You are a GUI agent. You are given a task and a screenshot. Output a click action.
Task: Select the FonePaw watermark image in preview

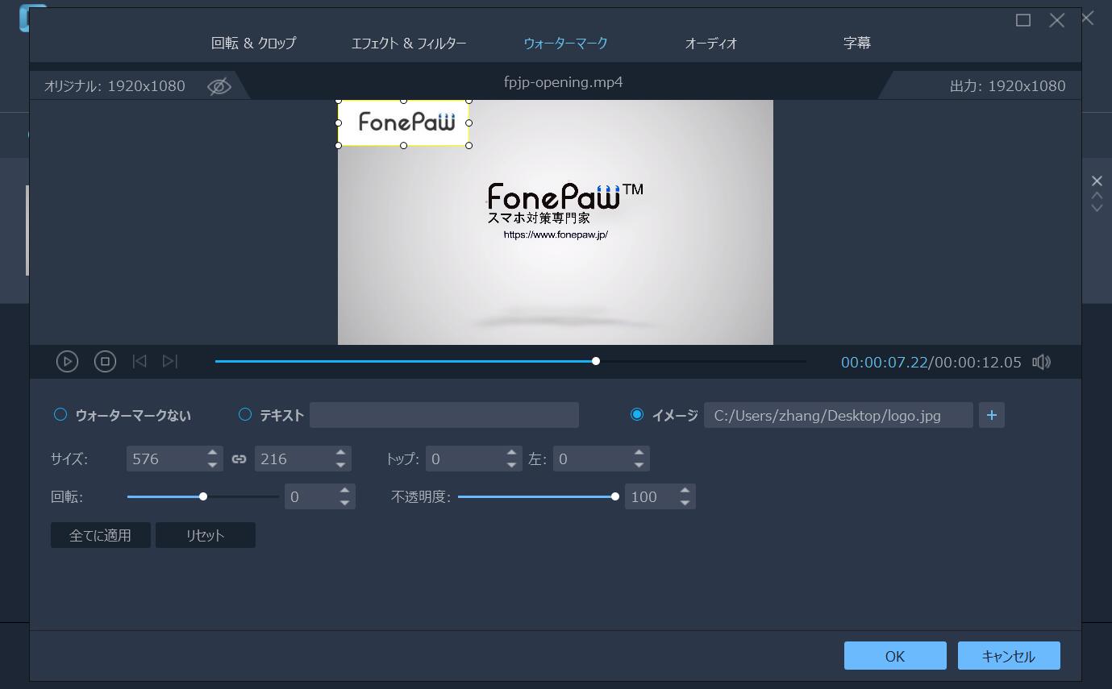pyautogui.click(x=403, y=123)
